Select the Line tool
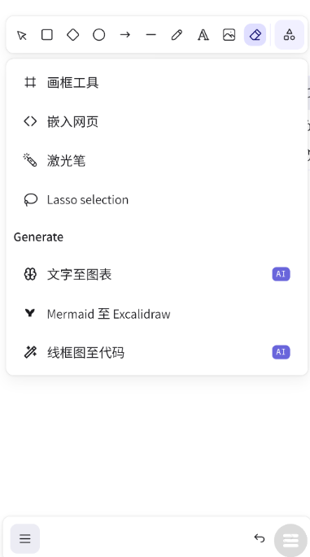310x557 pixels. tap(151, 35)
